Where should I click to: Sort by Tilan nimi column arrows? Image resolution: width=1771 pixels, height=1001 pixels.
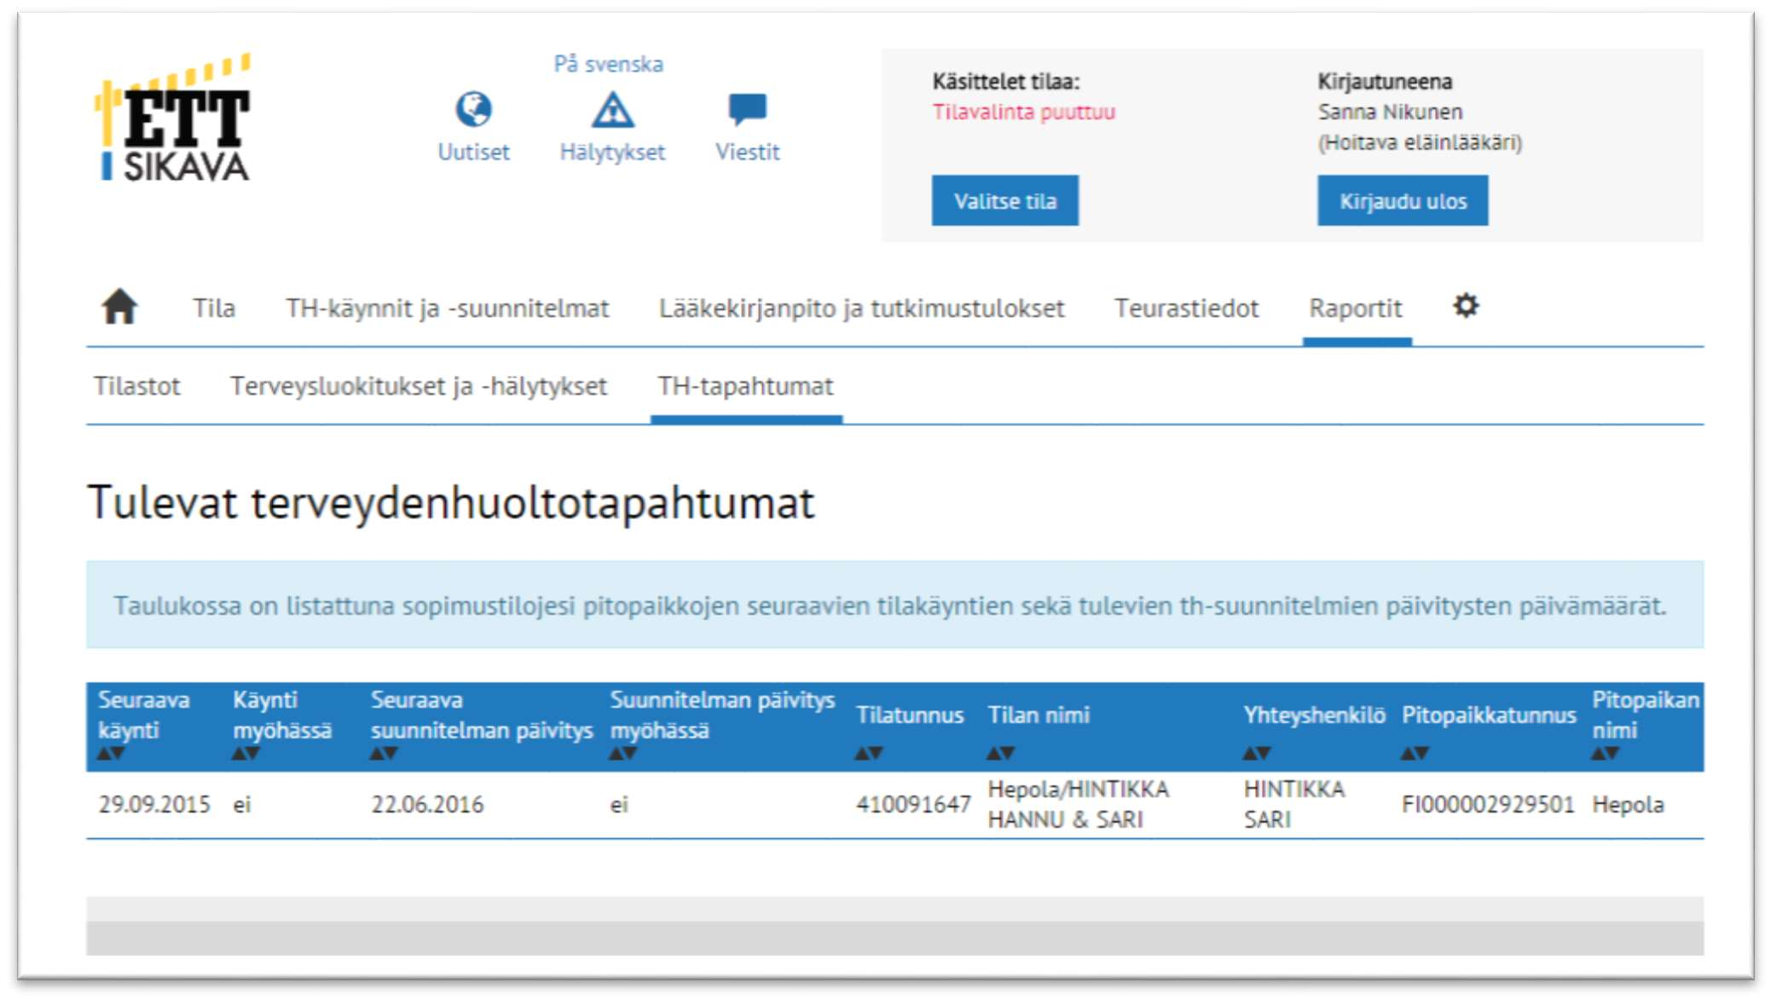[x=1000, y=754]
